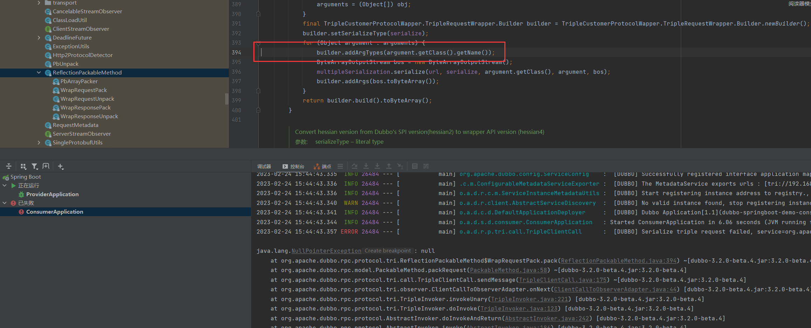Click Open in New Tab services icon
This screenshot has height=328, width=811.
pos(46,166)
